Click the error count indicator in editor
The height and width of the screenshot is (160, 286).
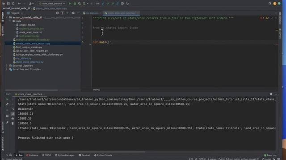coord(262,18)
